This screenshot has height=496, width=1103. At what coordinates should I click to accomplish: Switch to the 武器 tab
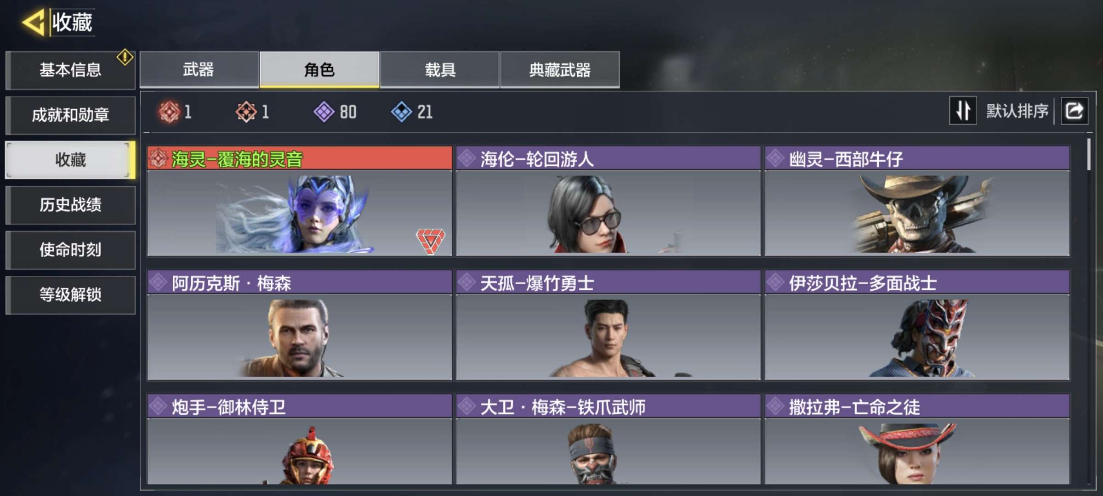pyautogui.click(x=199, y=70)
